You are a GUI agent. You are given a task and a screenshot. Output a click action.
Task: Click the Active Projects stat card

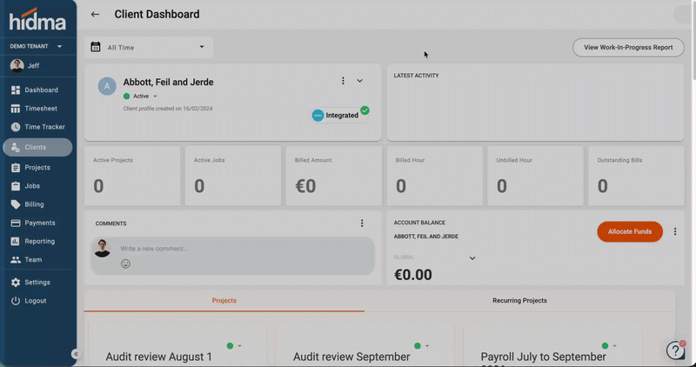[132, 177]
